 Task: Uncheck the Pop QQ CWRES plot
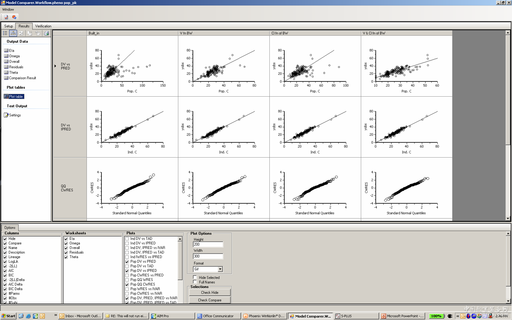pos(127,285)
